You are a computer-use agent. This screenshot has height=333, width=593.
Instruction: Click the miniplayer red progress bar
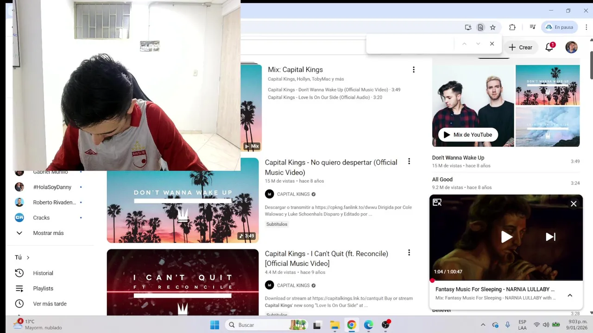coord(506,280)
